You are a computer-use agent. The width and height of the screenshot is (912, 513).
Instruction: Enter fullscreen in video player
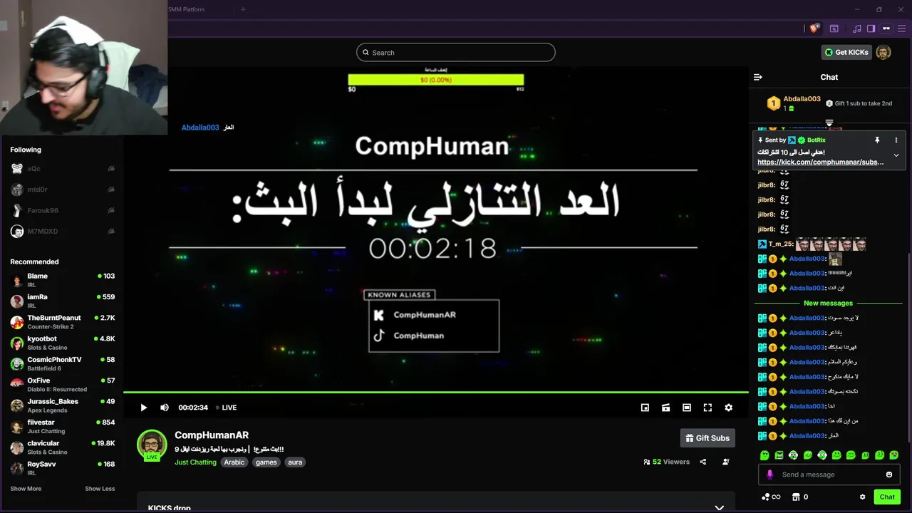pyautogui.click(x=708, y=408)
